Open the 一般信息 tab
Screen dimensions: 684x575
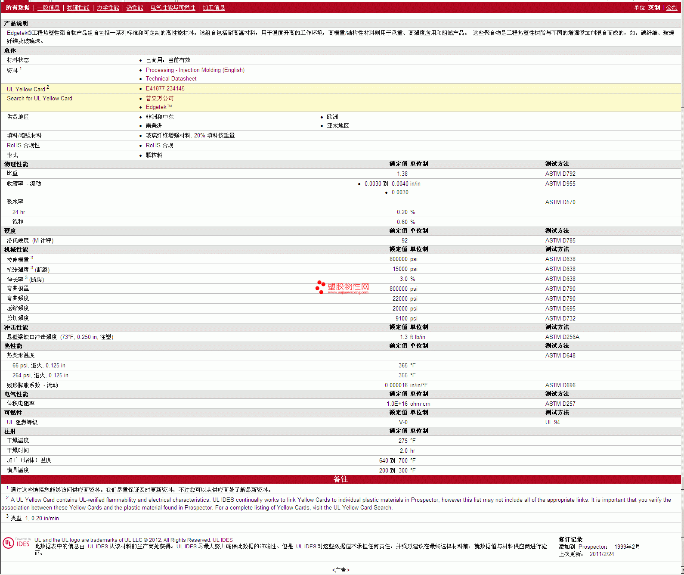click(48, 8)
